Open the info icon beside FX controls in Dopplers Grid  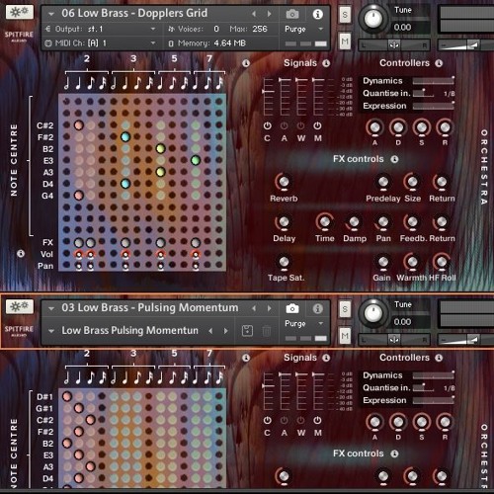tap(394, 159)
